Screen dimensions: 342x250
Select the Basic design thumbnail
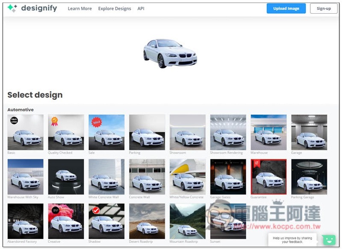coord(25,132)
